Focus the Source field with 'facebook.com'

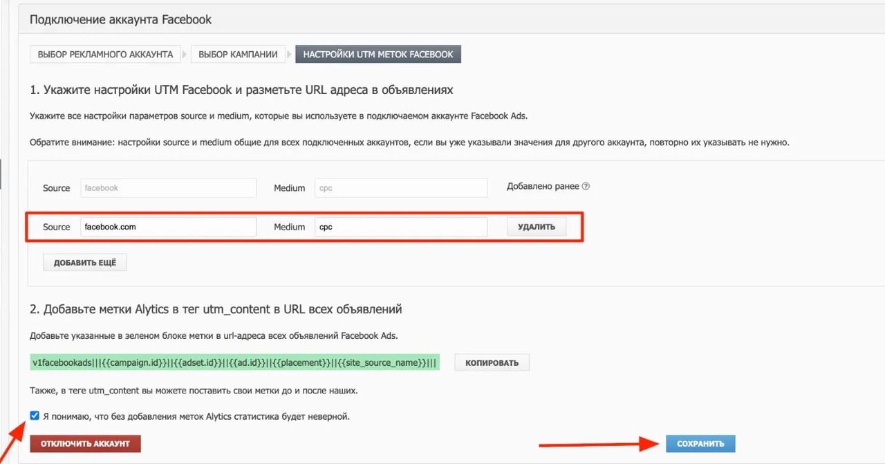169,227
